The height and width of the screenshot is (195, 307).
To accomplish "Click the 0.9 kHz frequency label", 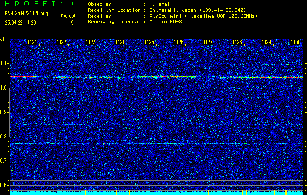I will 4,112.
